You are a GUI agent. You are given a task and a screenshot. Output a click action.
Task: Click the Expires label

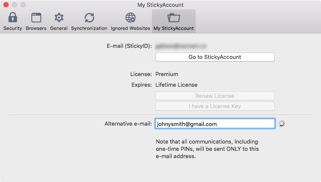[x=142, y=85]
